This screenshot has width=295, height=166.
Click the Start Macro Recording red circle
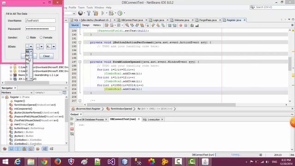[x=181, y=25]
